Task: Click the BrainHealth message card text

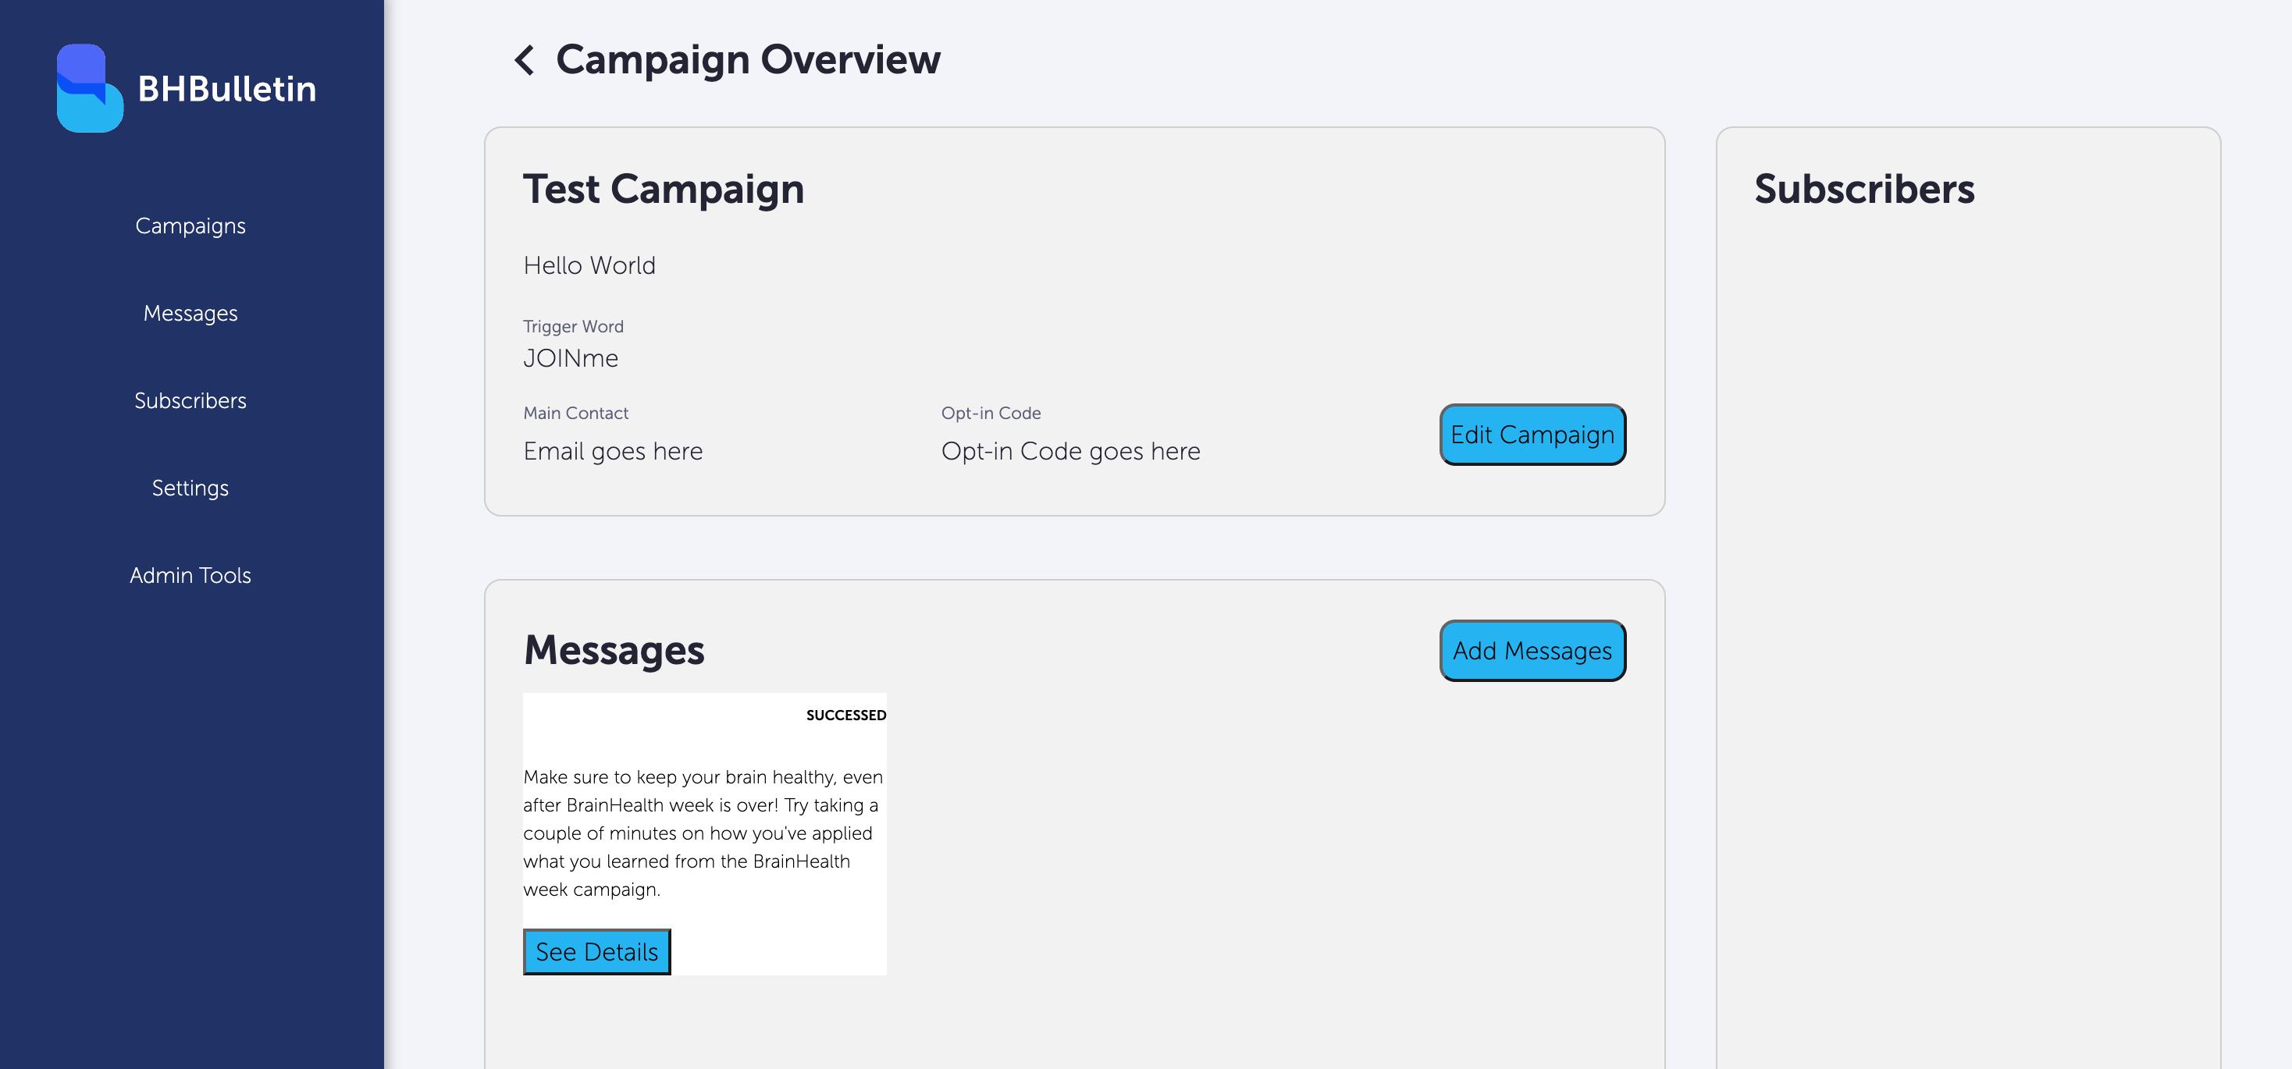Action: (x=701, y=833)
